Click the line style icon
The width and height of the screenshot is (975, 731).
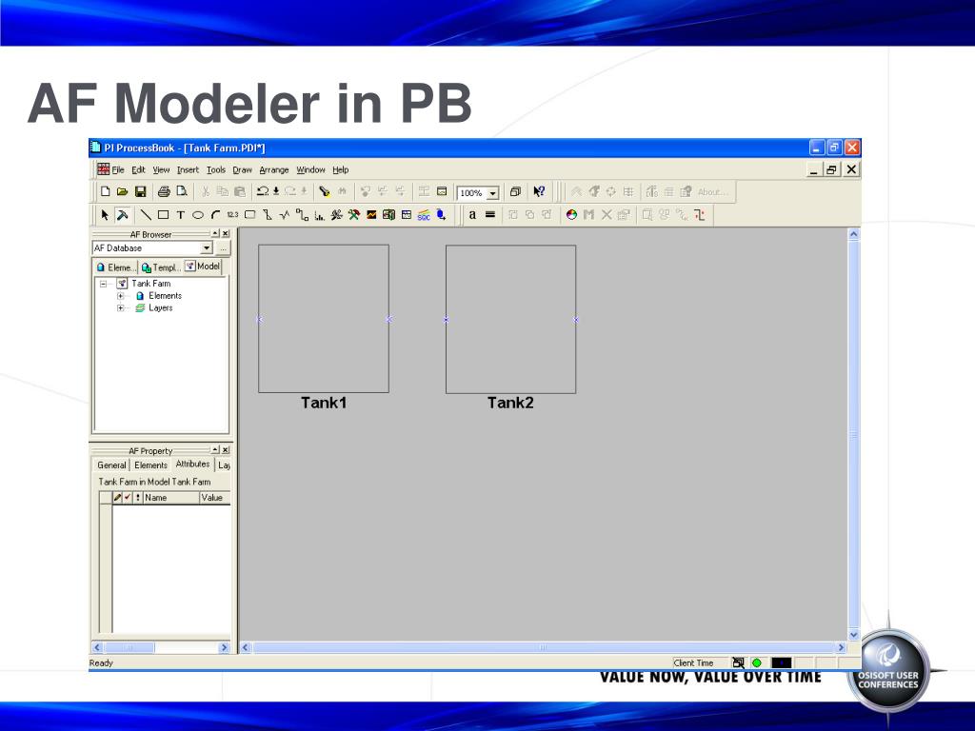490,214
